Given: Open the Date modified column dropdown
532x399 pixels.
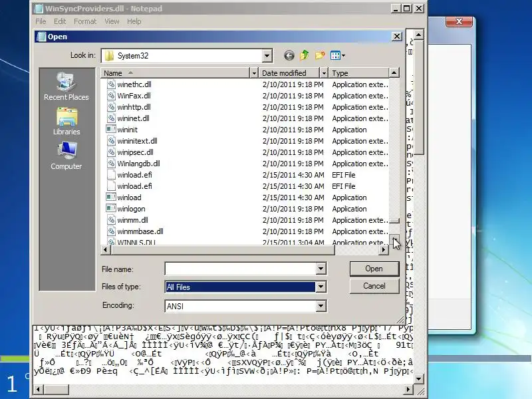Looking at the screenshot, I should 324,73.
